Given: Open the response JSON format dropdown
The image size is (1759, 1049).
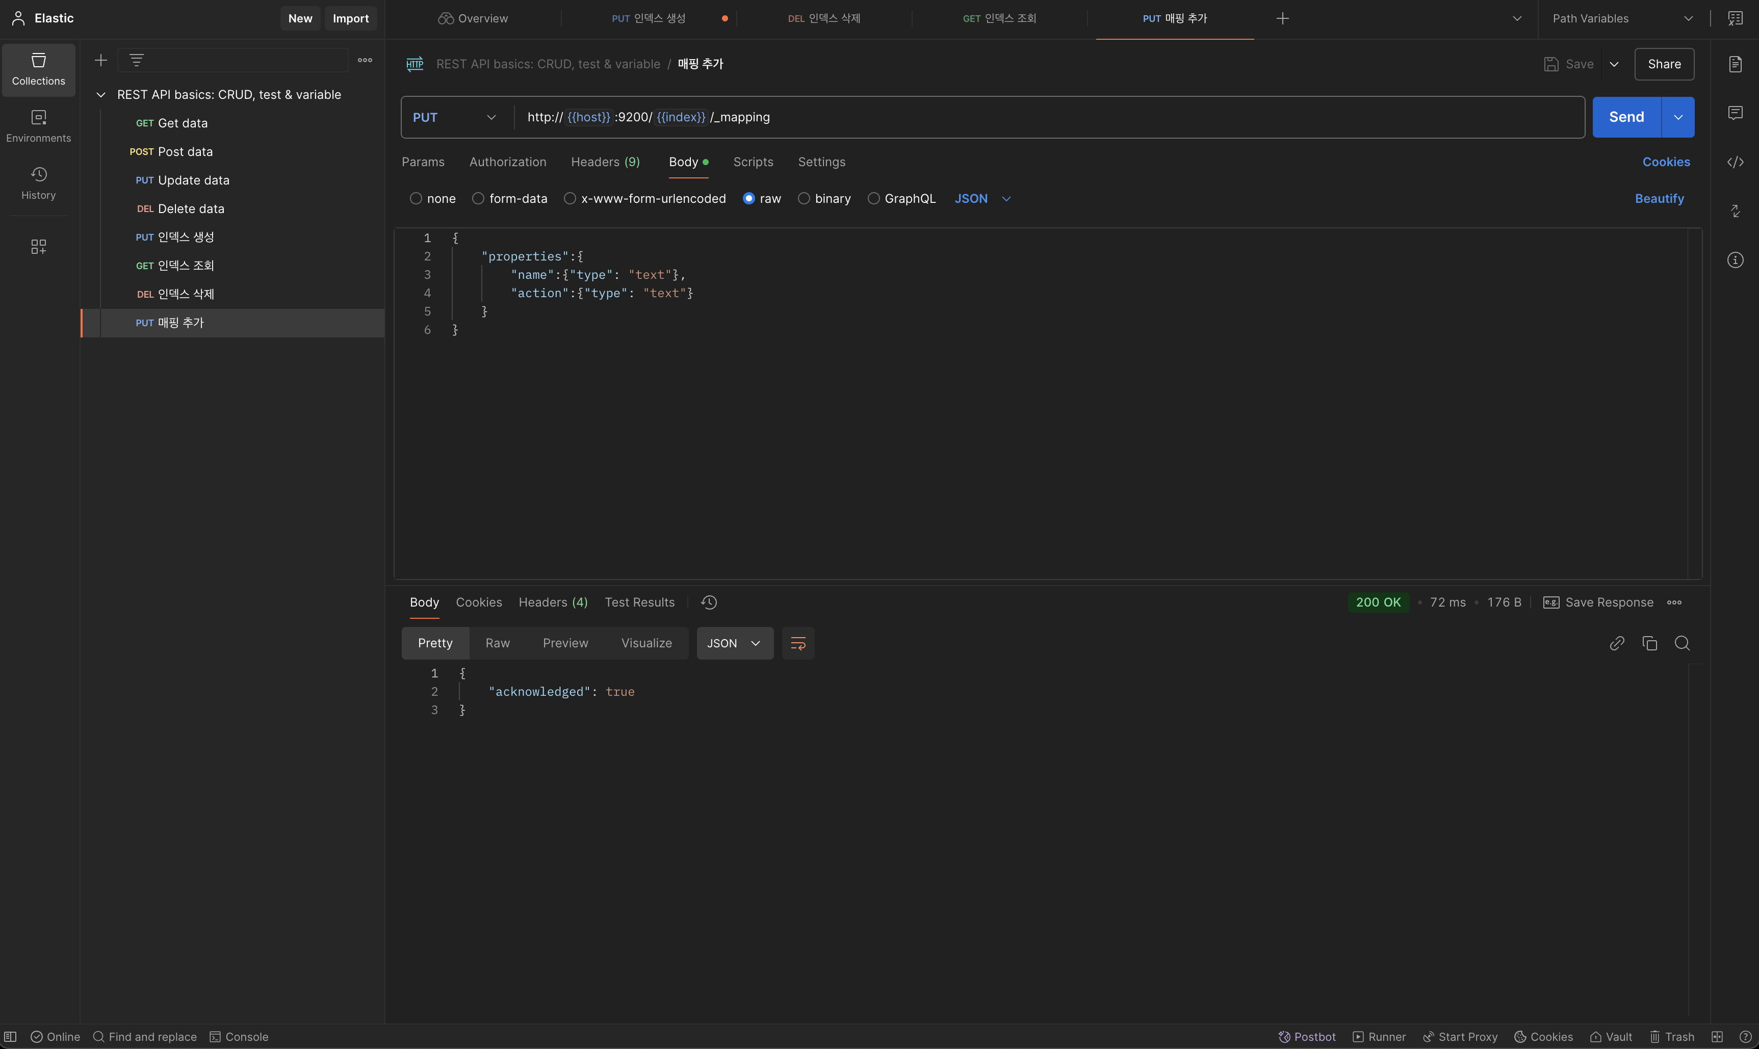Looking at the screenshot, I should (x=734, y=643).
